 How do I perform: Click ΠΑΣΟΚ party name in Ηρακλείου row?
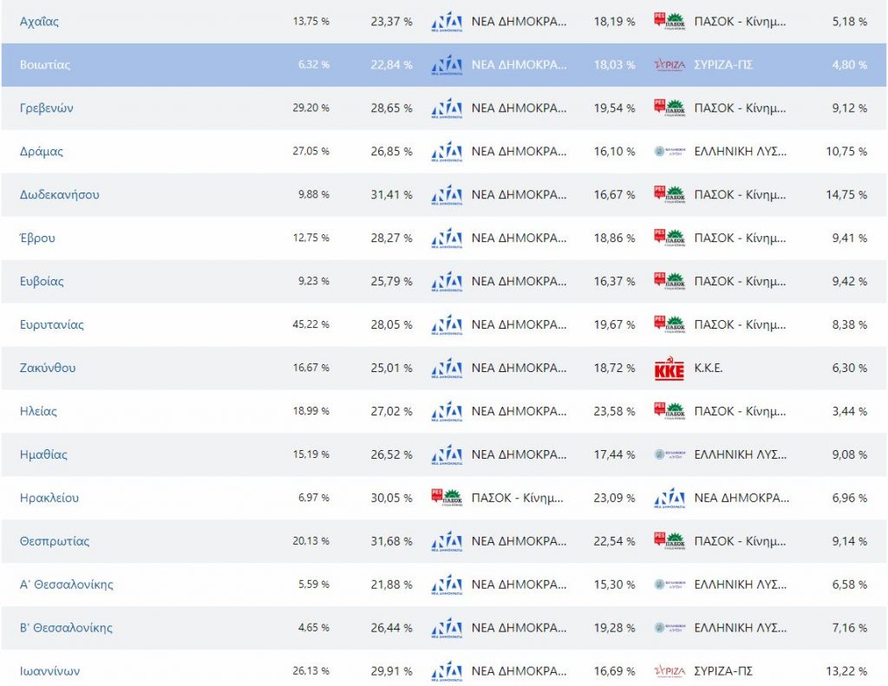pos(518,498)
